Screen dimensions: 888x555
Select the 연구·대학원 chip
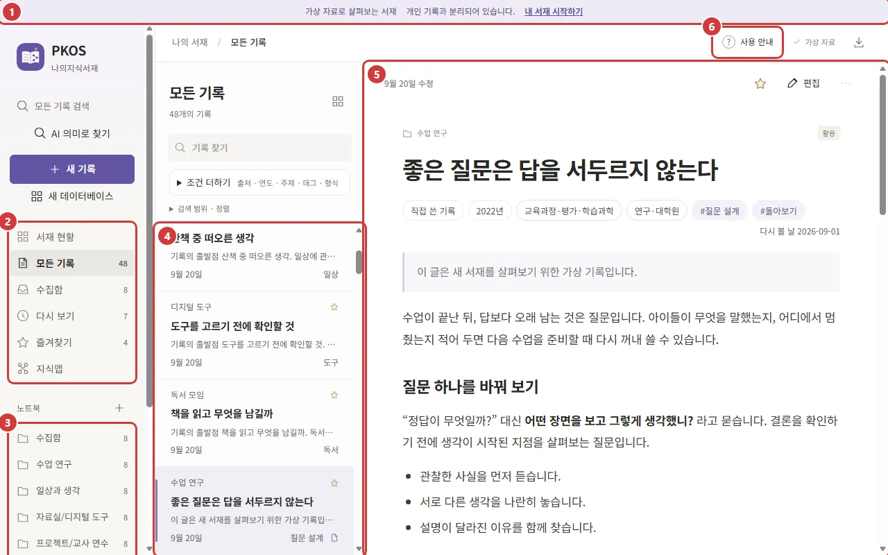click(x=657, y=211)
